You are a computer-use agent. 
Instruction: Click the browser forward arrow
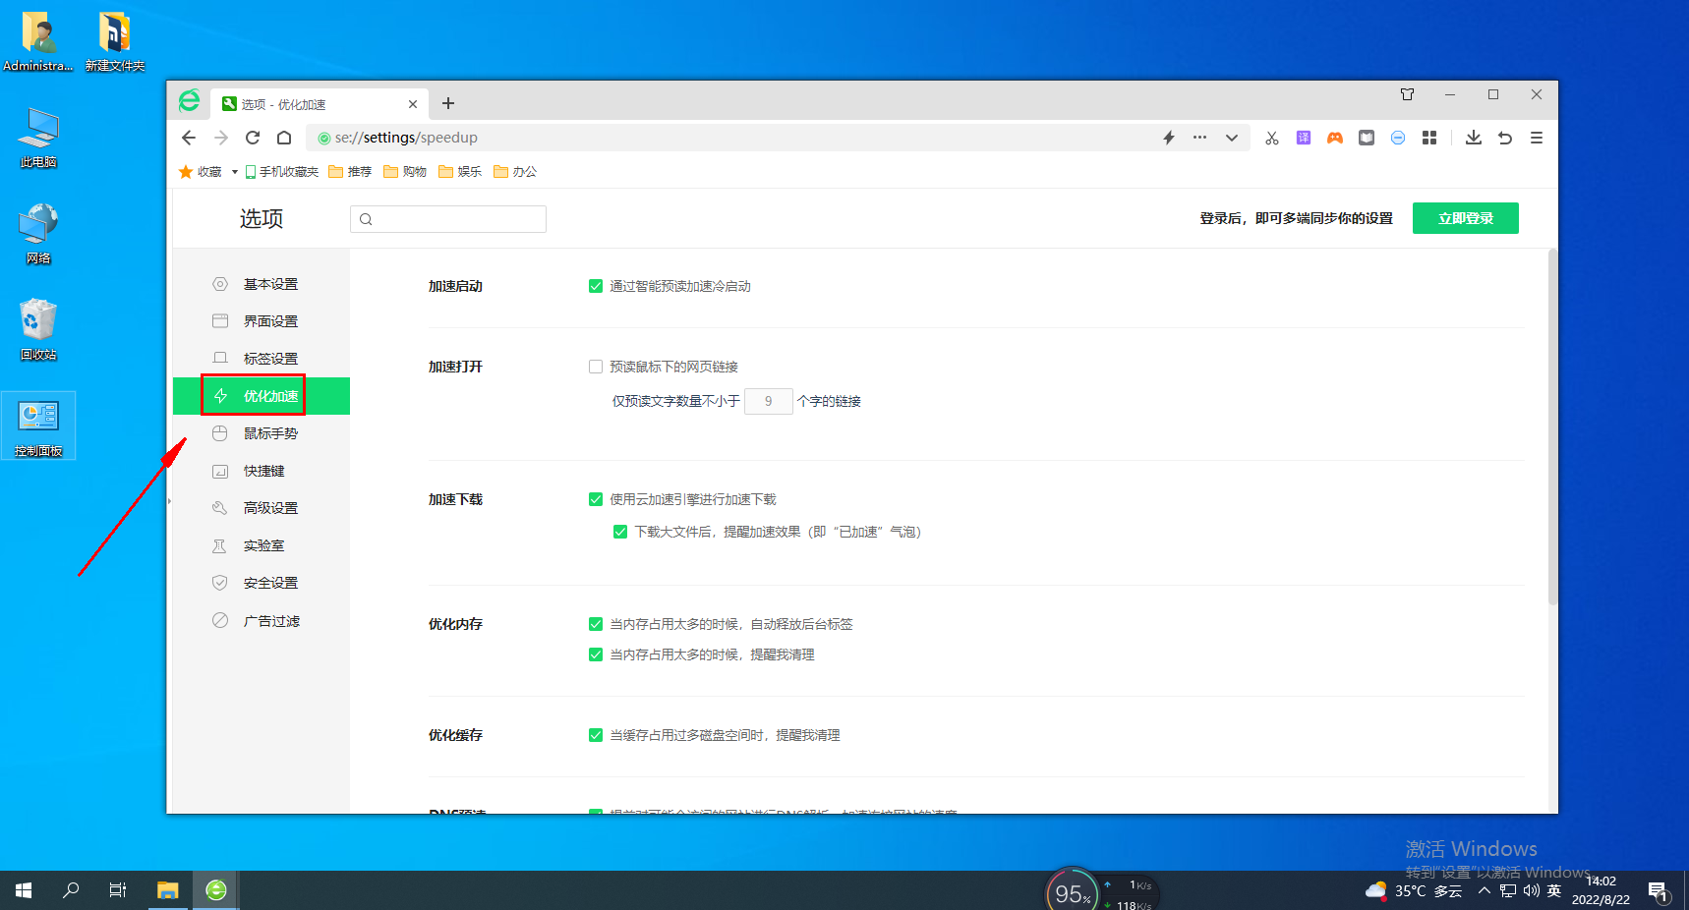[x=221, y=138]
